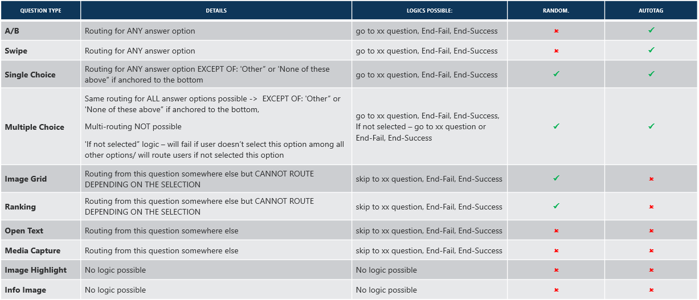The height and width of the screenshot is (300, 699).
Task: Select the Multiple Choice row label
Action: (35, 127)
